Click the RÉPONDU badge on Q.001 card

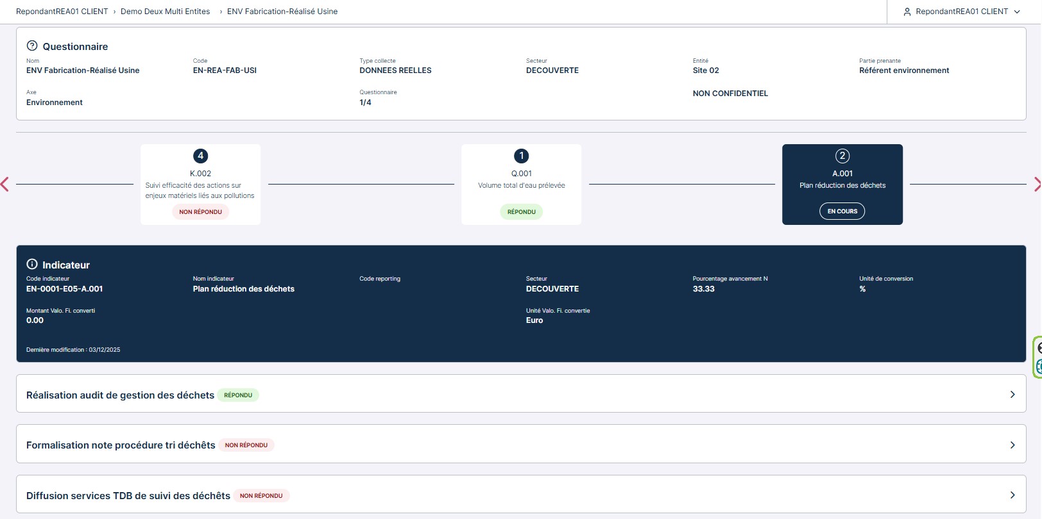522,212
